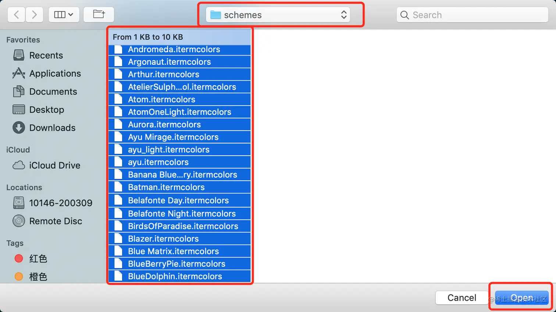Select Banana Blue...ry.itermcolors file
The width and height of the screenshot is (556, 312).
[179, 174]
